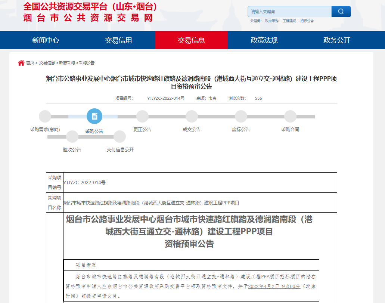The width and height of the screenshot is (385, 303).
Task: Click the 烟台市公共资源交易网 site title
Action: (88, 18)
